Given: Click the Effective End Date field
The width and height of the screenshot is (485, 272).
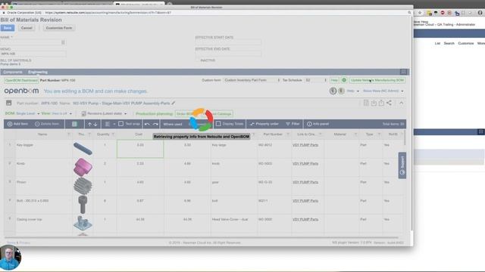Looking at the screenshot, I should 228,54.
